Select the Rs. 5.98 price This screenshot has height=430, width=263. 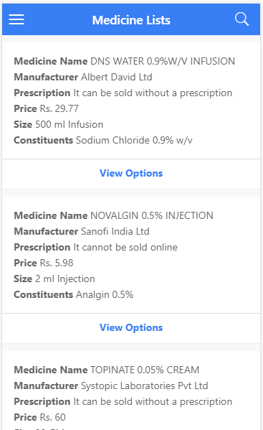pyautogui.click(x=57, y=263)
